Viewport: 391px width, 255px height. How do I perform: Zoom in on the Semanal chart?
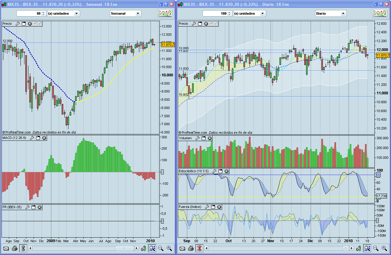click(x=169, y=248)
